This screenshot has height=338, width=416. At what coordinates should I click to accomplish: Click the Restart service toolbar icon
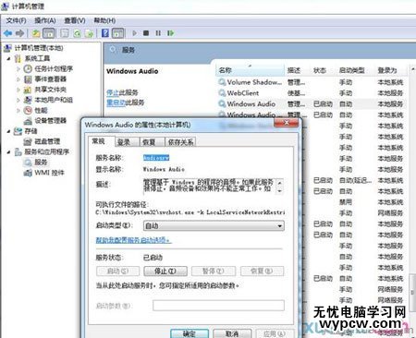170,33
